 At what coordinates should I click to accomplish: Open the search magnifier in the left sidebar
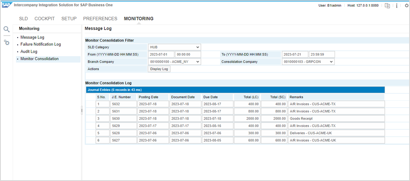click(x=6, y=29)
